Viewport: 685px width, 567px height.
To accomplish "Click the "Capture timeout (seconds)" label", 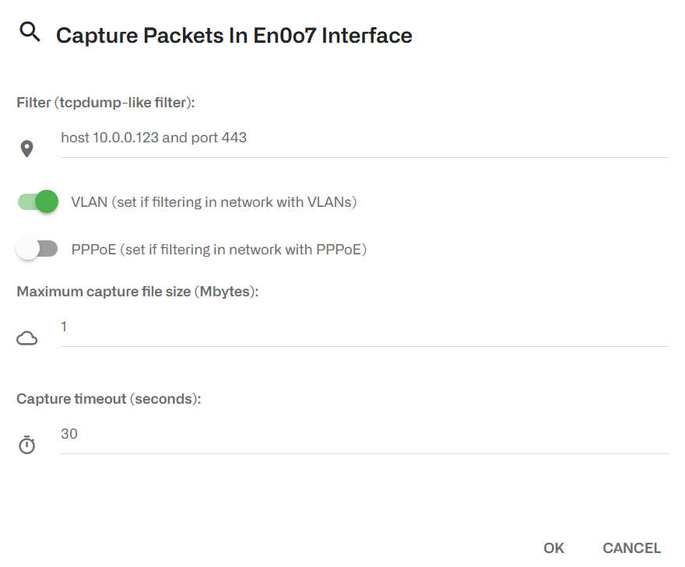I will click(109, 399).
